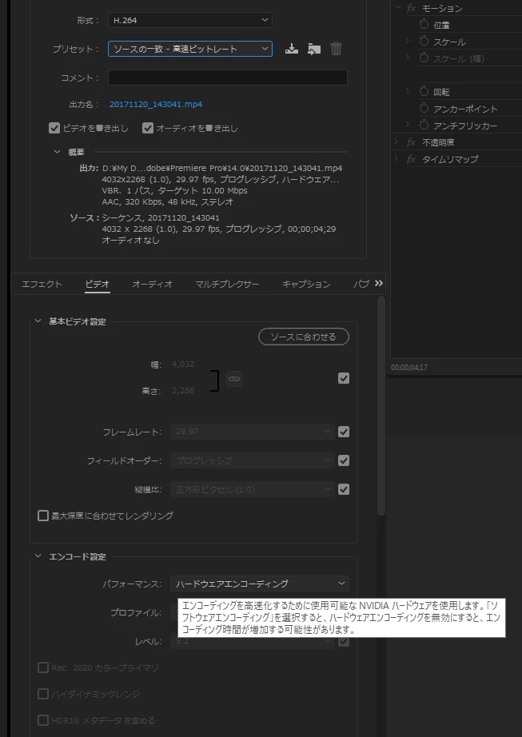522x737 pixels.
Task: Click the width-height link constraint icon
Action: pyautogui.click(x=234, y=378)
